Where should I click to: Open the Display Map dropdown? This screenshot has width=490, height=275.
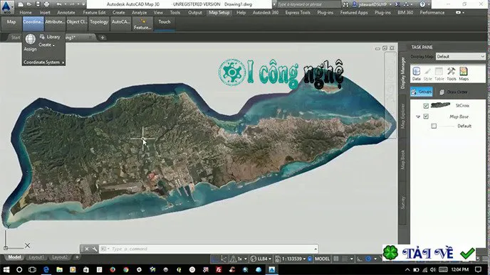coord(460,56)
